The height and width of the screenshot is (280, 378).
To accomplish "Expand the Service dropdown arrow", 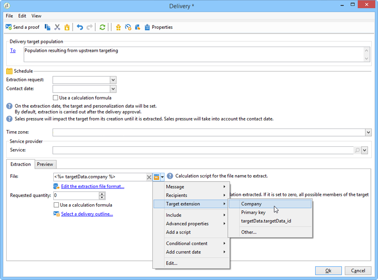I will point(364,151).
